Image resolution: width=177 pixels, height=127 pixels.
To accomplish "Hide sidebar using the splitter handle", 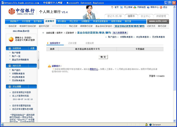I will point(38,60).
